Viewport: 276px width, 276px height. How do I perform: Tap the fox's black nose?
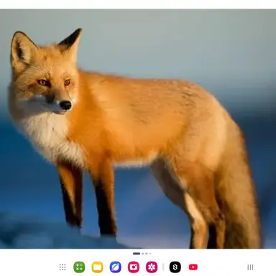click(65, 105)
